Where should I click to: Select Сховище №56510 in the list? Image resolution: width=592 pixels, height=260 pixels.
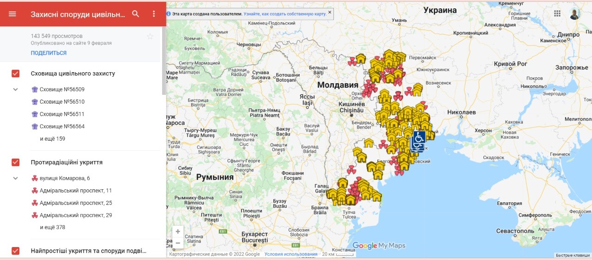point(62,102)
